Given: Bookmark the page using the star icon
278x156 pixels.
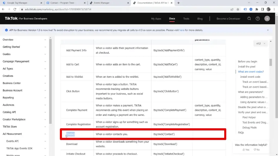Looking at the screenshot, I should pyautogui.click(x=238, y=9).
